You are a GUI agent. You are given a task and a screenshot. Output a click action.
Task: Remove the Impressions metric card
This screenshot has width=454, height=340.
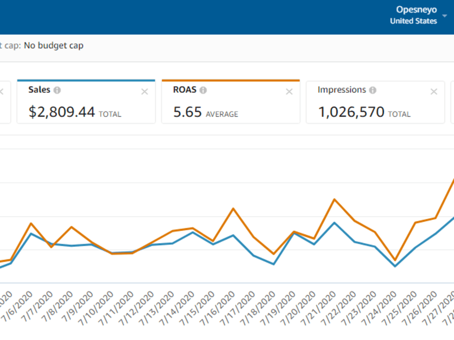pos(434,92)
